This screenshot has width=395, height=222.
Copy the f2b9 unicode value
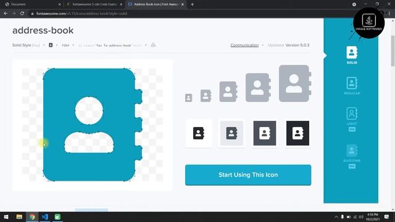65,45
